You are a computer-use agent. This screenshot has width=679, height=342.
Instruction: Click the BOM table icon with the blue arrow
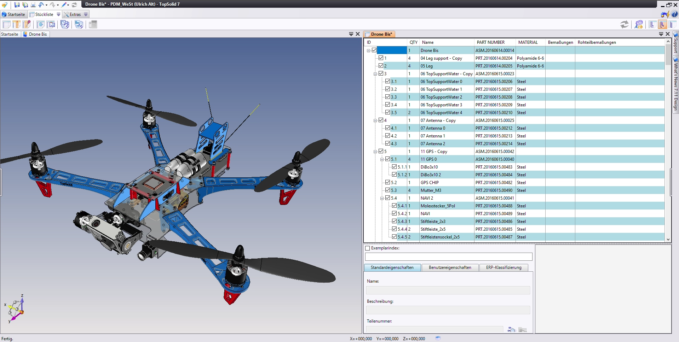tap(41, 24)
